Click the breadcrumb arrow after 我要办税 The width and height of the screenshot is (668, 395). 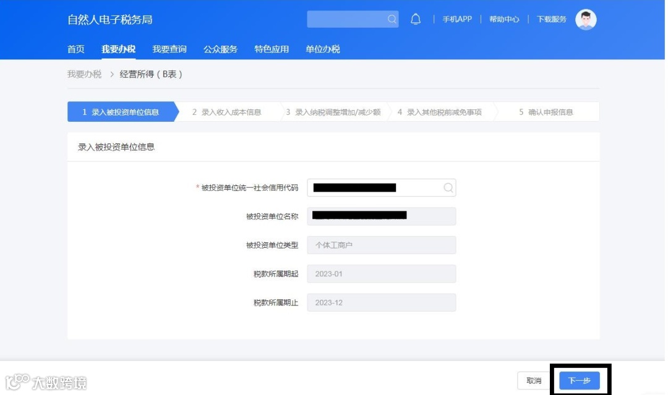tap(111, 75)
